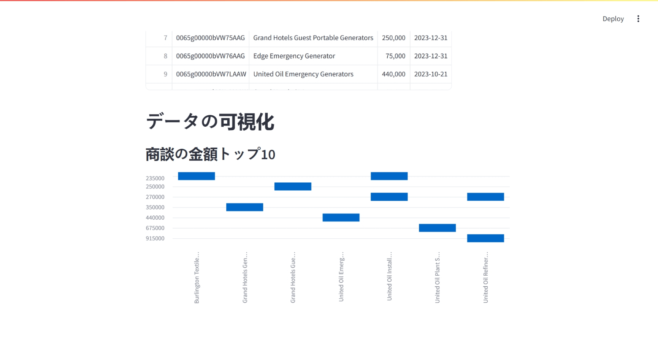
Task: Click the 440,000 amount cell
Action: [x=394, y=74]
